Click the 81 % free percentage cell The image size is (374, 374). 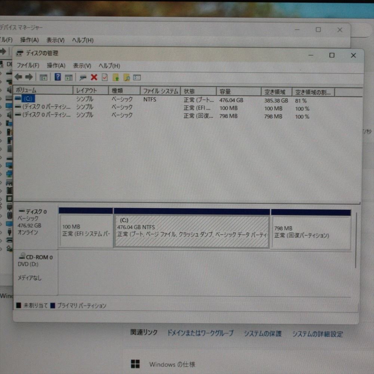[301, 101]
